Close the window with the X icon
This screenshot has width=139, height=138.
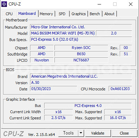(131, 4)
